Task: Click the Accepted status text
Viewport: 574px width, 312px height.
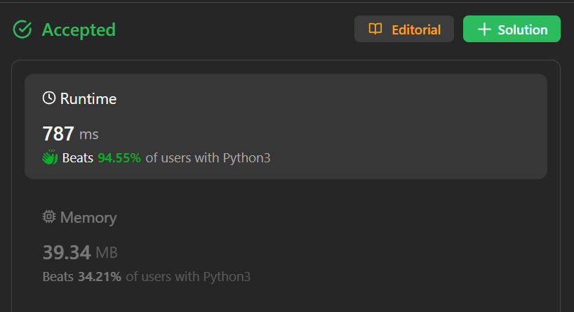Action: pyautogui.click(x=79, y=30)
